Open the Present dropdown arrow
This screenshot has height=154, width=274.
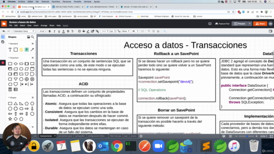tap(250, 24)
